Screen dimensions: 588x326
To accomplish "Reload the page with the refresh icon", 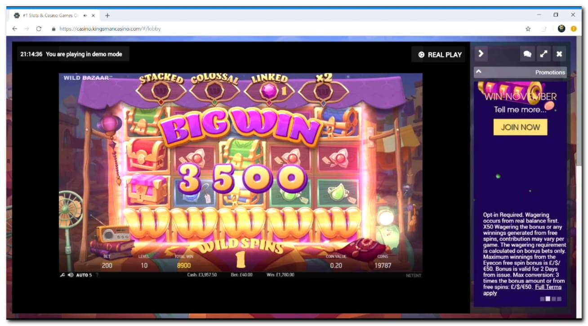I will pyautogui.click(x=39, y=28).
